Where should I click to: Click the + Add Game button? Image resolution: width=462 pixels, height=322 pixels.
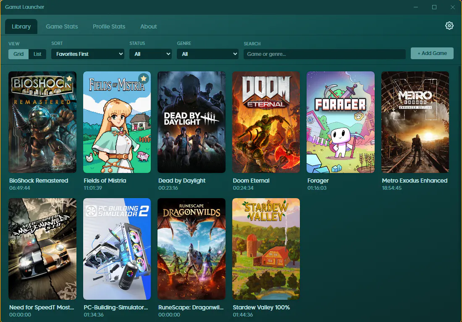(432, 53)
